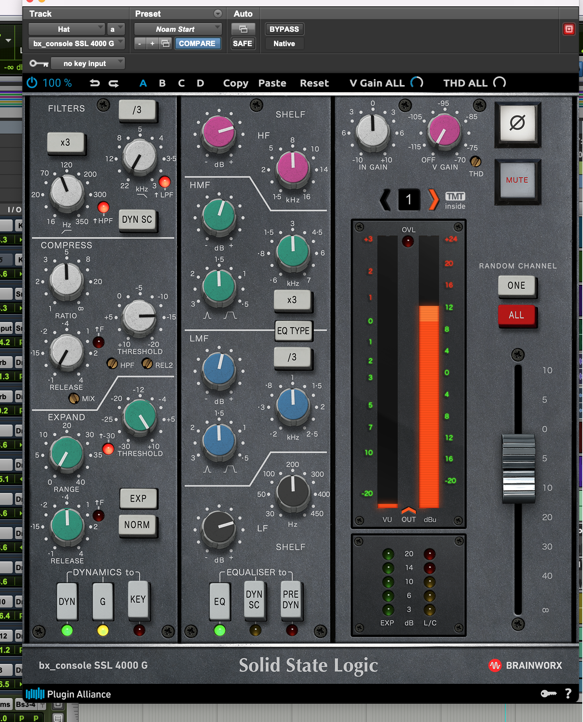This screenshot has height=722, width=583.
Task: Click the HF shelf gain knob
Action: [x=219, y=132]
